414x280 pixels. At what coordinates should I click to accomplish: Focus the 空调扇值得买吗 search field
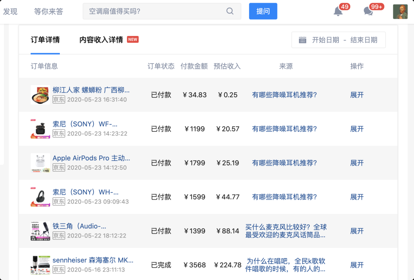[x=162, y=11]
